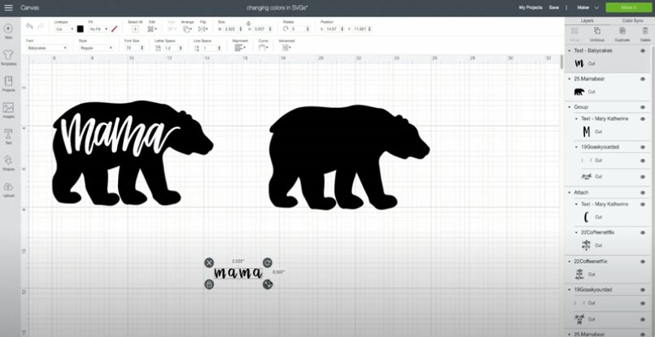Screen dimensions: 655x337
Task: Open the Projects panel
Action: click(8, 84)
